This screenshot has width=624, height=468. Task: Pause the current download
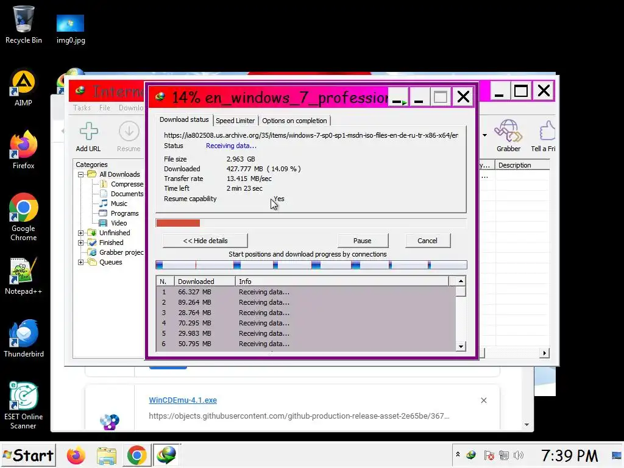tap(363, 241)
